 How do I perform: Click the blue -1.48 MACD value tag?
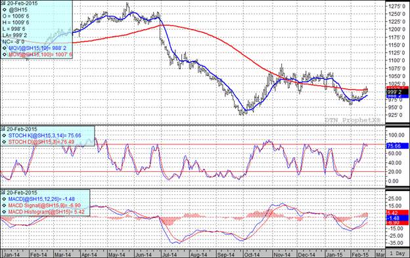click(397, 218)
